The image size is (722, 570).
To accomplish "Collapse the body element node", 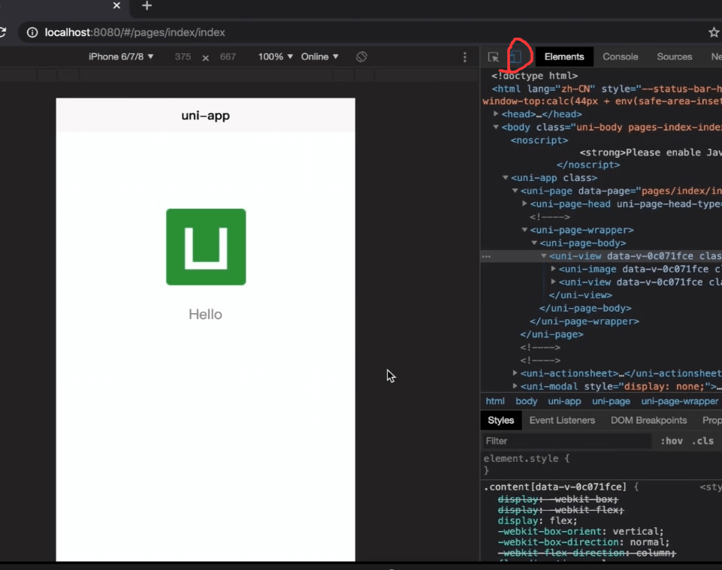I will click(496, 127).
